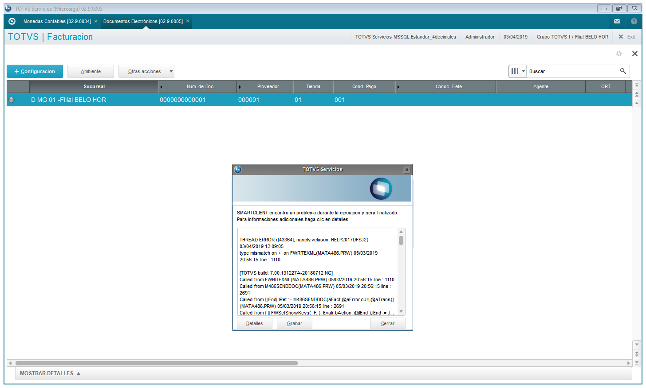The height and width of the screenshot is (388, 646).
Task: Click the horizontal scrollbar right arrow
Action: tap(628, 363)
